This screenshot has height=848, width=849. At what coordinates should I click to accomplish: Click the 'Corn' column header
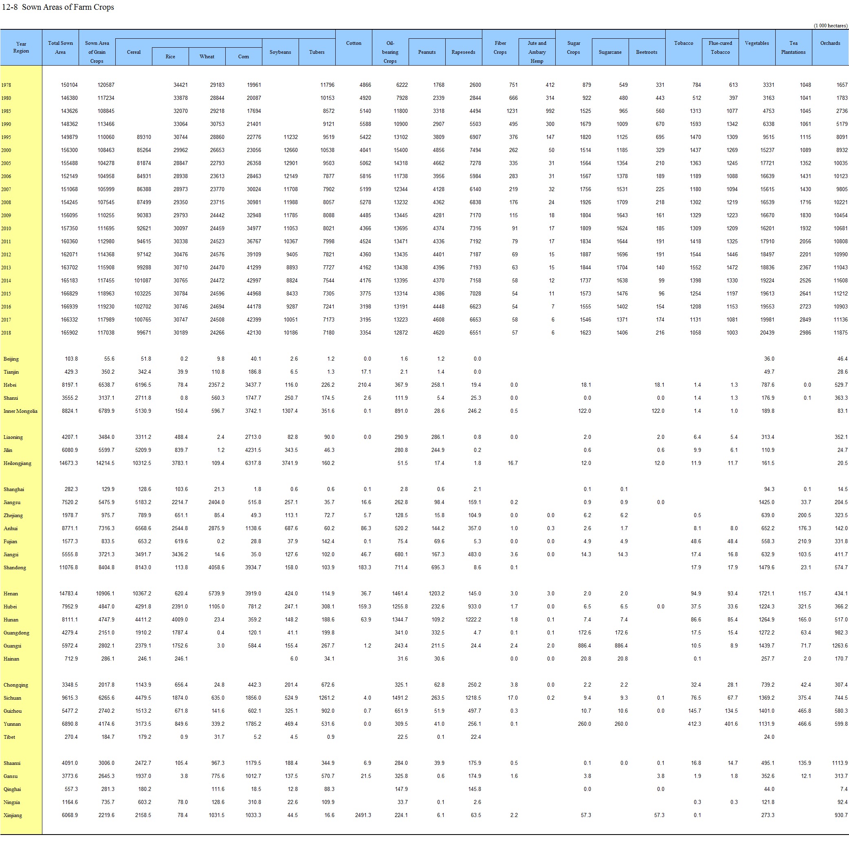244,57
